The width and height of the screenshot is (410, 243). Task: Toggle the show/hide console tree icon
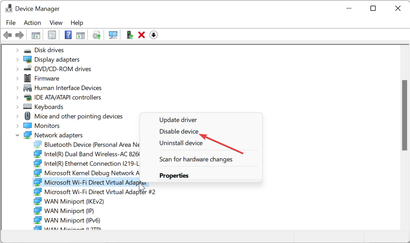click(36, 35)
